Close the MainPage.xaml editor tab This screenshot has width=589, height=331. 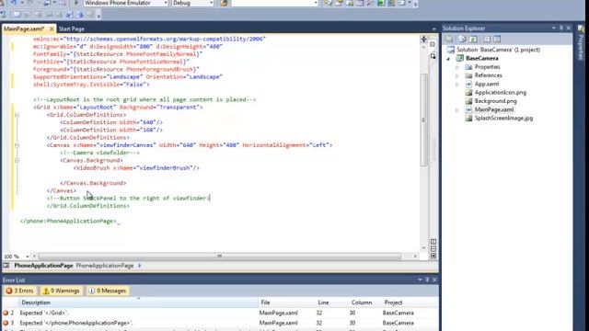[52, 29]
